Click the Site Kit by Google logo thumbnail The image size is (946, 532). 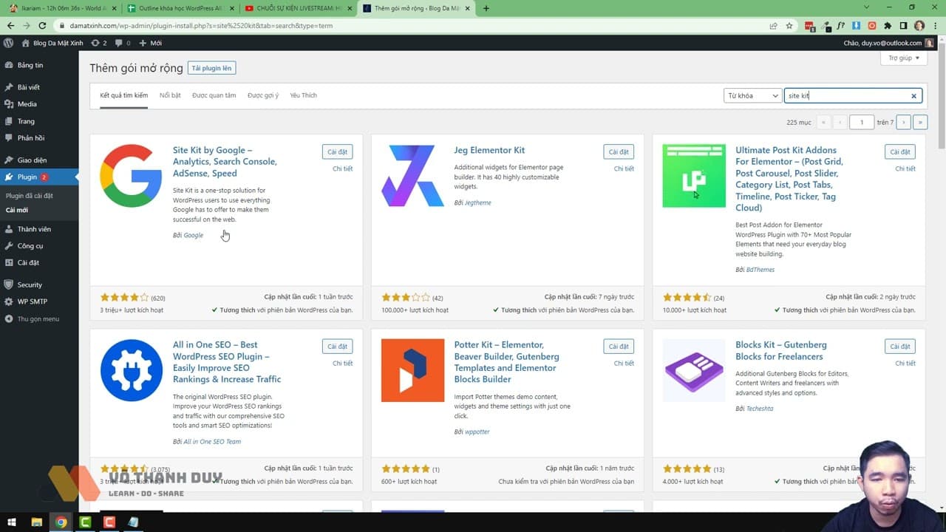tap(131, 176)
